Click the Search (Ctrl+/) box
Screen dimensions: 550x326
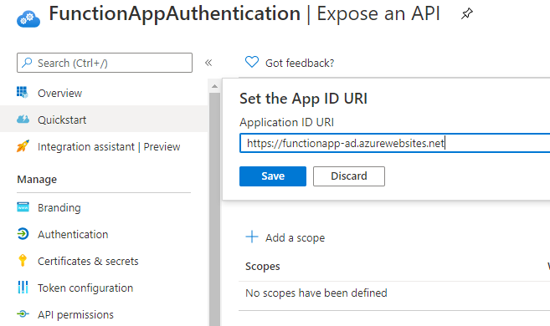click(105, 63)
